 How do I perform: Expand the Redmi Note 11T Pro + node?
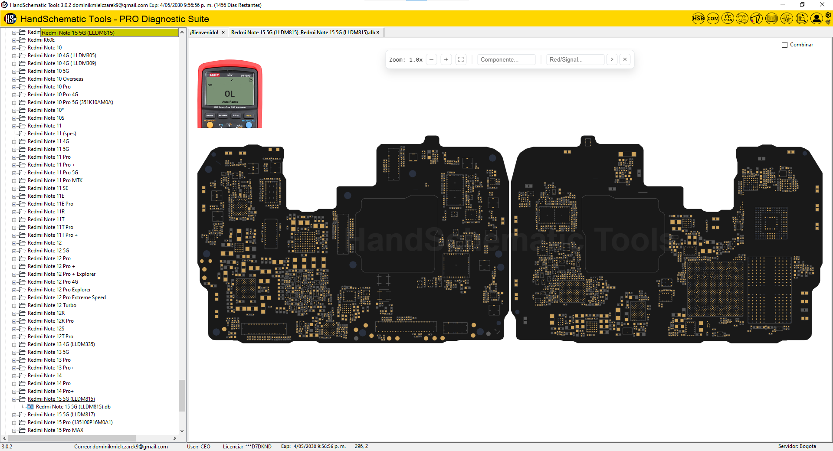click(14, 235)
